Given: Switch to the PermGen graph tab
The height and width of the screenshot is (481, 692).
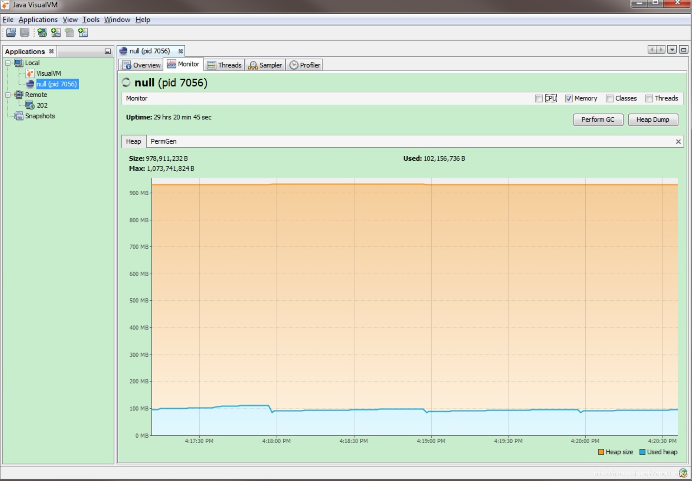Looking at the screenshot, I should tap(164, 142).
